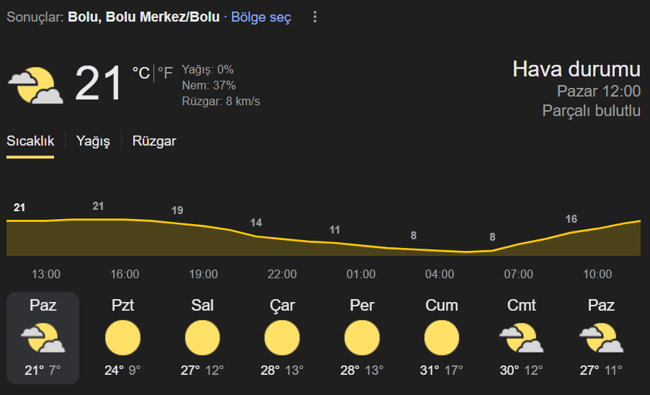Click the 07:00 time label on graph
The height and width of the screenshot is (395, 650).
[518, 274]
